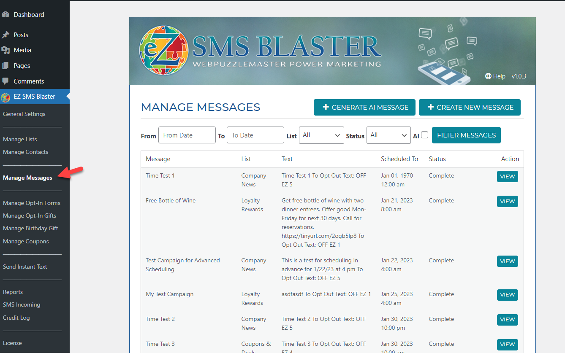565x353 pixels.
Task: Go to Manage Contacts submenu
Action: (25, 152)
